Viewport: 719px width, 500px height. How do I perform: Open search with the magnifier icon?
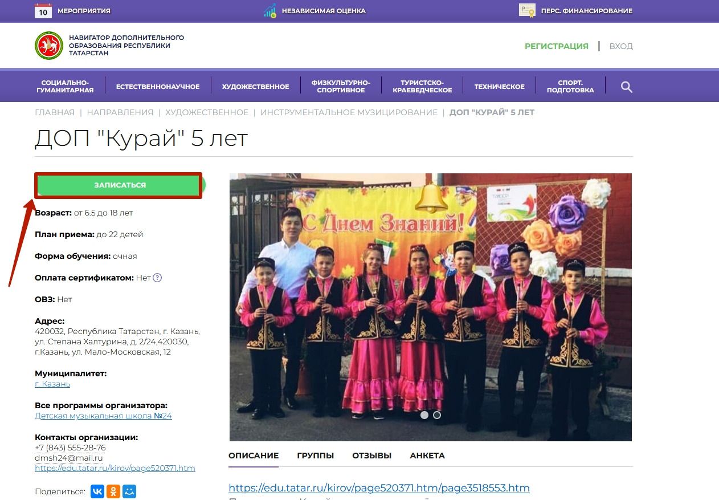click(x=626, y=87)
